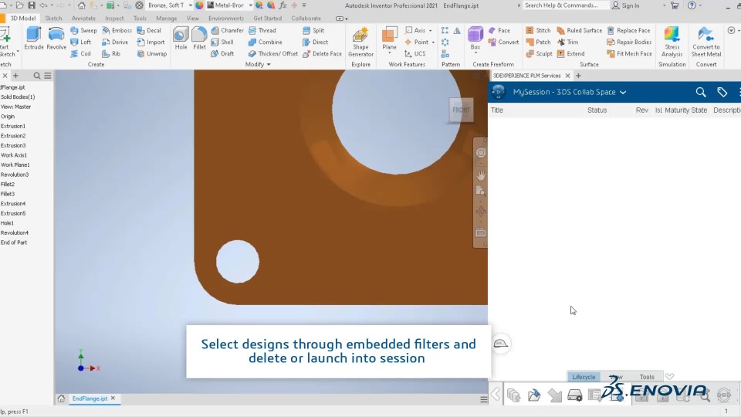Viewport: 741px width, 417px height.
Task: Select the Combine tool
Action: 265,42
